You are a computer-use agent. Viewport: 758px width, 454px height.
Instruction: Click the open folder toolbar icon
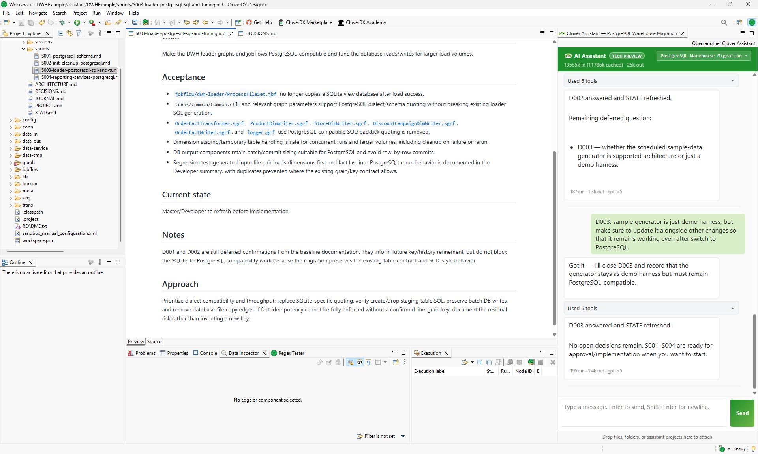pyautogui.click(x=108, y=22)
